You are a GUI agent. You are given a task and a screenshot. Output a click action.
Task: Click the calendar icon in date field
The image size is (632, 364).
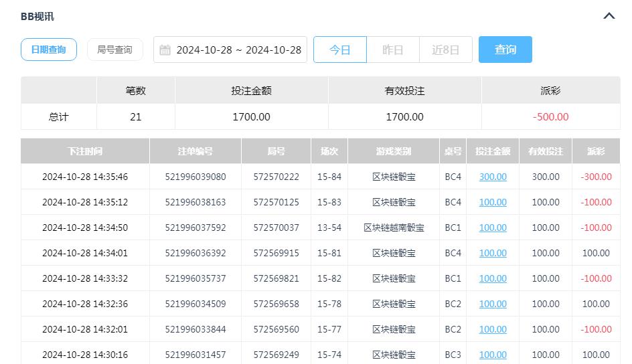[x=165, y=50]
